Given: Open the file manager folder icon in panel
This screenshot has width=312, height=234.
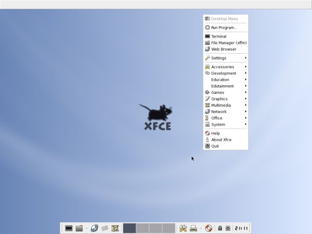Looking at the screenshot, I should 79,228.
